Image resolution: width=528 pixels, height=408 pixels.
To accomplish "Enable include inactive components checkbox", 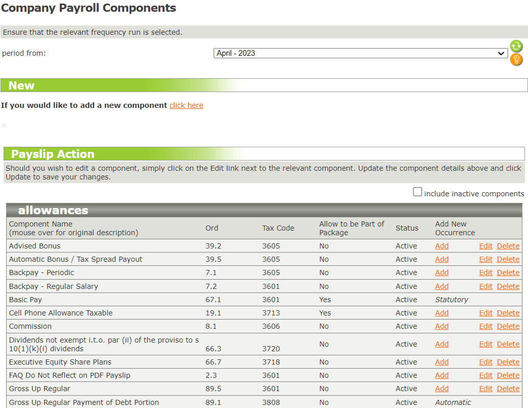I will (418, 192).
